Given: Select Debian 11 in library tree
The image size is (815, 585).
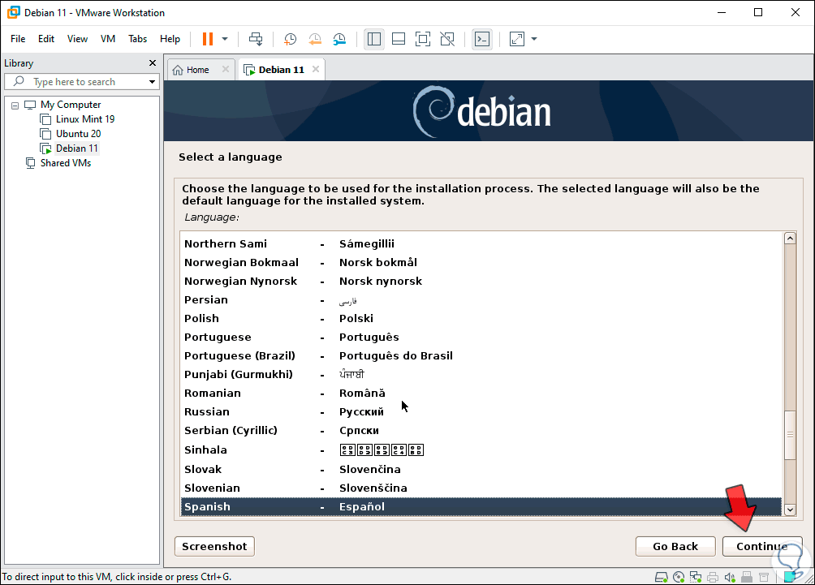Looking at the screenshot, I should [77, 148].
